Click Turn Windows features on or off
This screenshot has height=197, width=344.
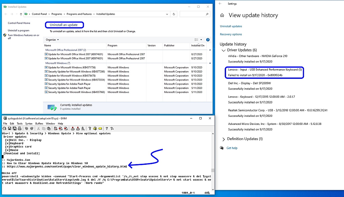pyautogui.click(x=24, y=37)
